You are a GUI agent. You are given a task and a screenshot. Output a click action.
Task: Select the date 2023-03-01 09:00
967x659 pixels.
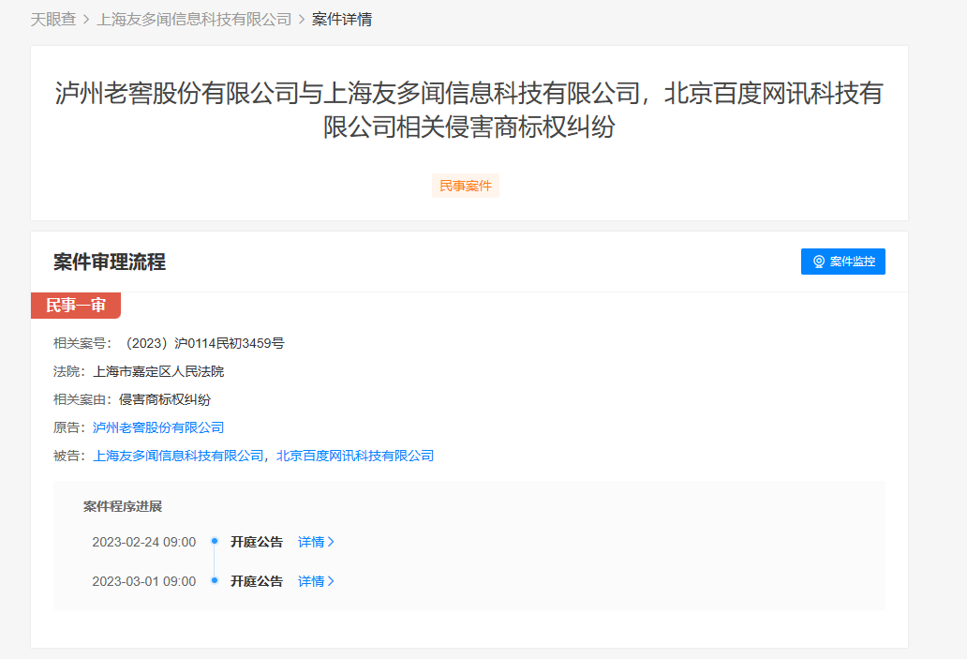point(143,581)
